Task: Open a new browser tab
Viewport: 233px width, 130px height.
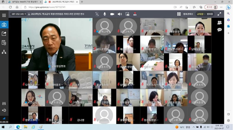Action: (x=82, y=2)
